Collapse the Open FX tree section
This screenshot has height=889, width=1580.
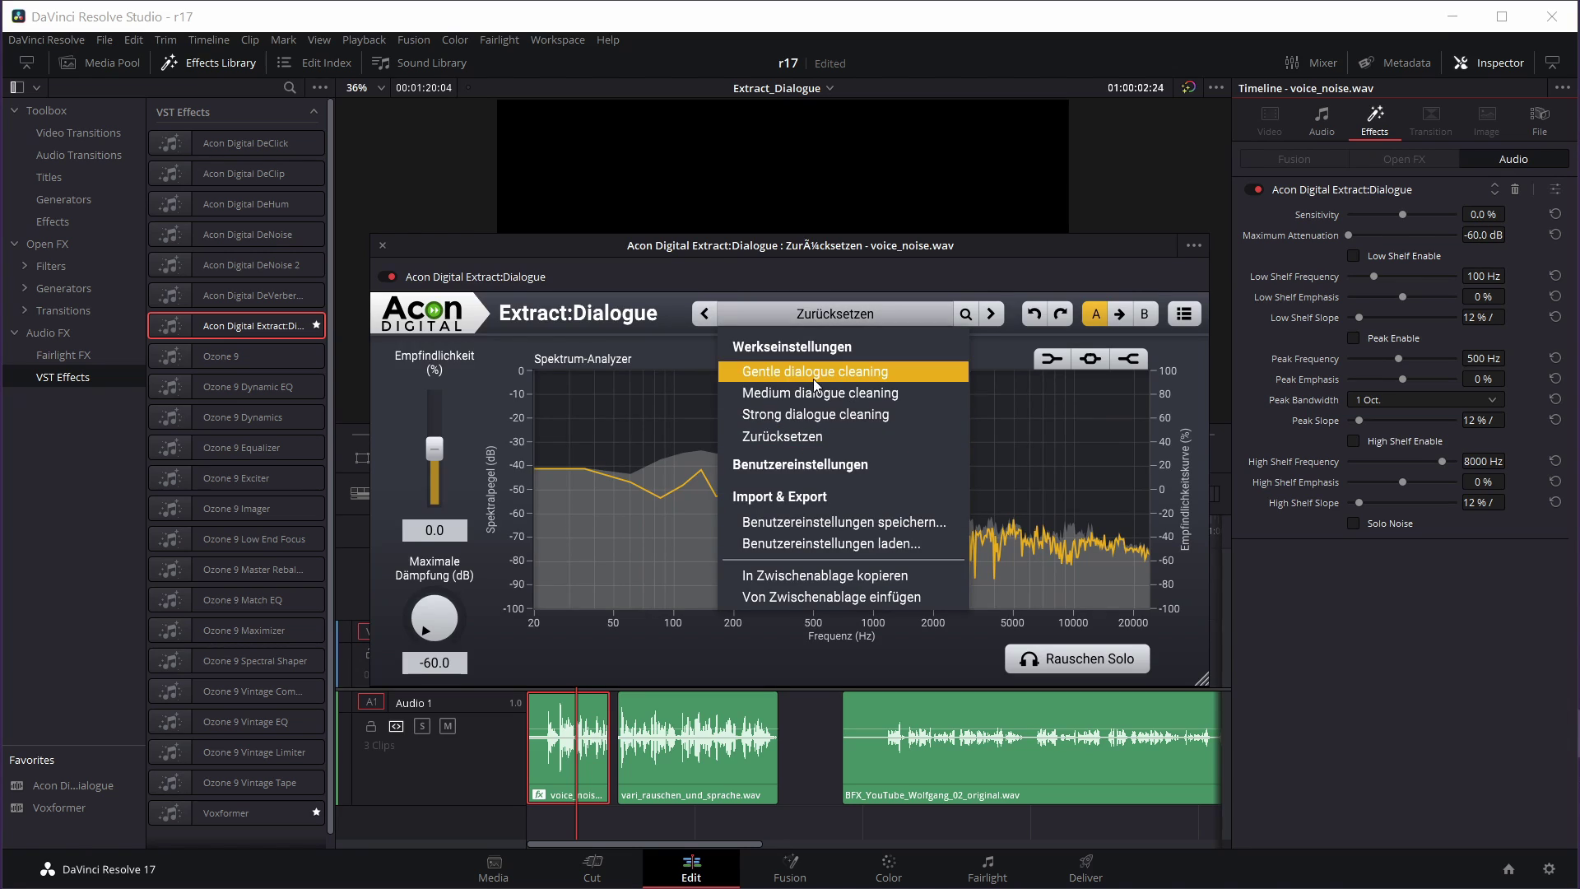tap(14, 244)
